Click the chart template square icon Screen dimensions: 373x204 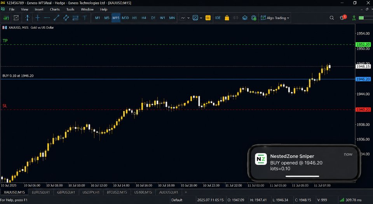(16, 18)
